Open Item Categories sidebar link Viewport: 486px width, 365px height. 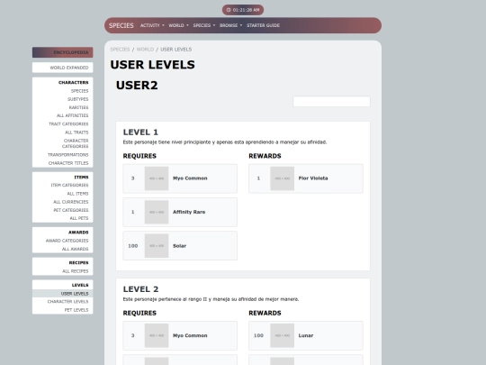[69, 186]
